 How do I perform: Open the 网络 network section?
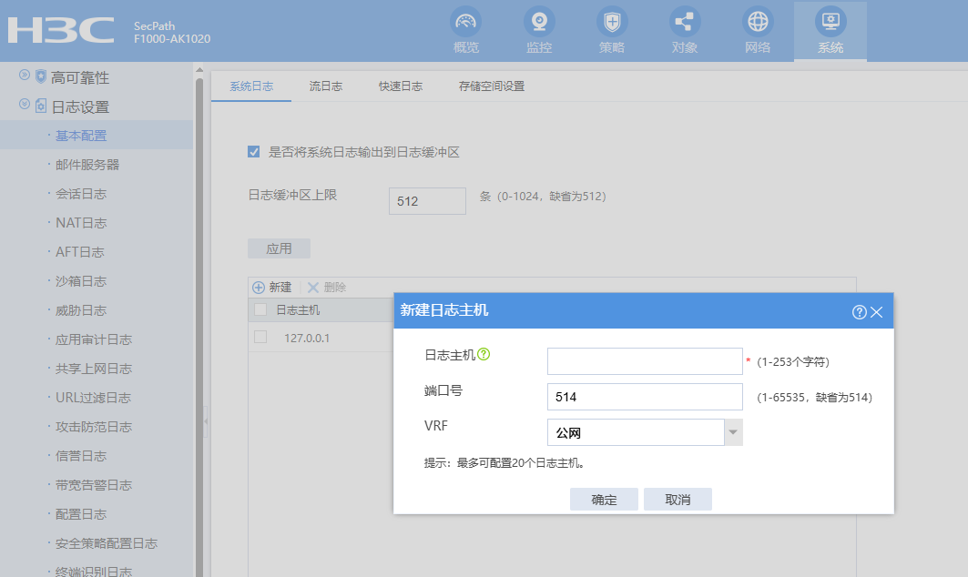coord(758,22)
